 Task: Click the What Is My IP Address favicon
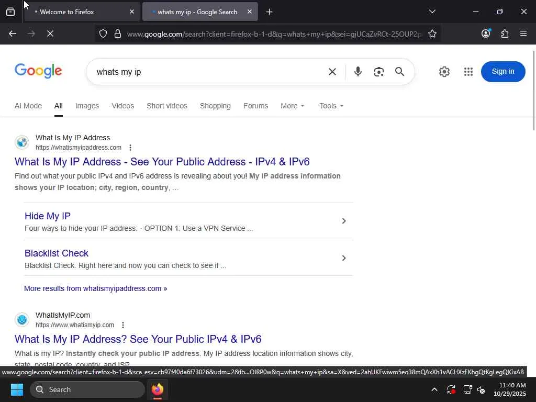coord(22,142)
